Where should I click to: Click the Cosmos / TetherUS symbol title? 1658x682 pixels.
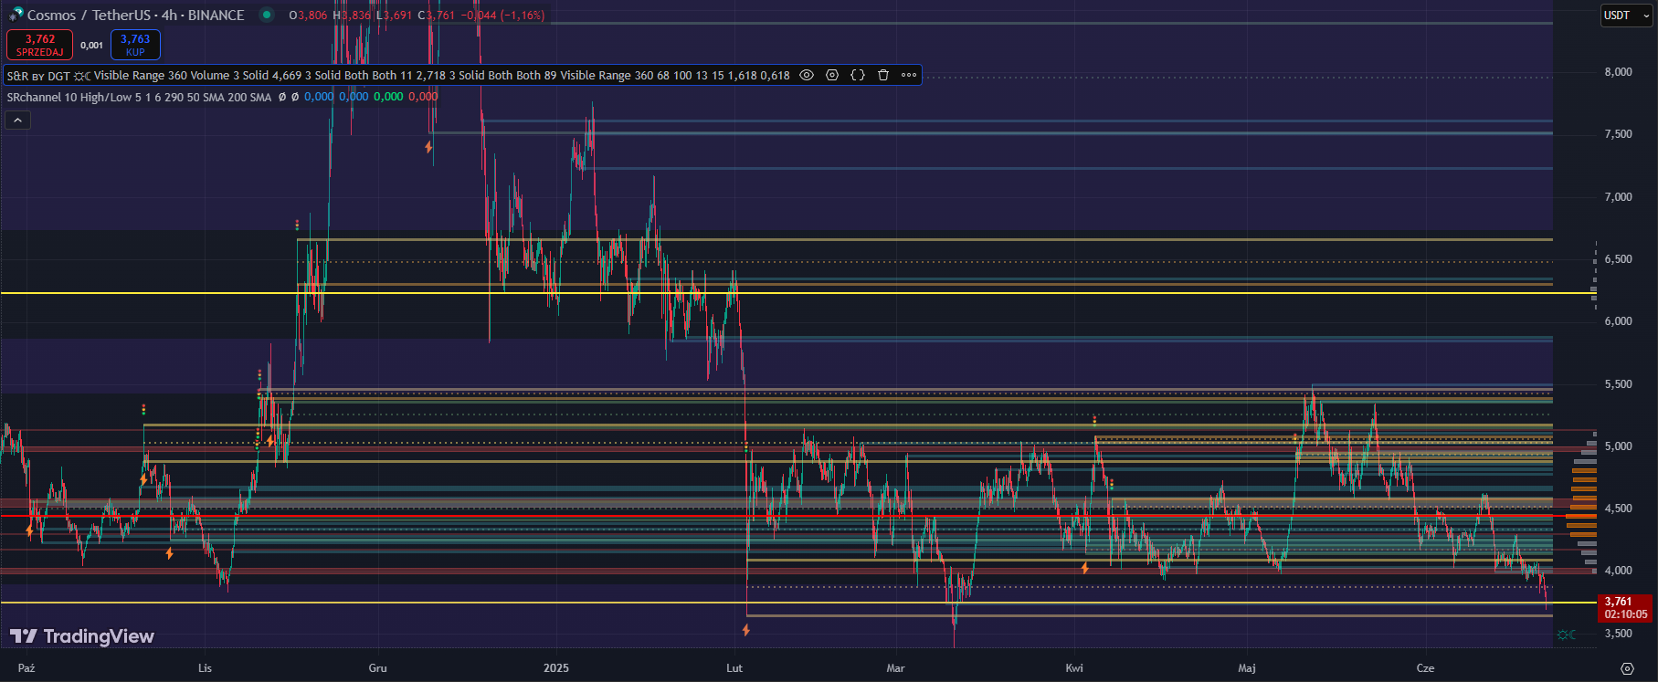click(135, 16)
